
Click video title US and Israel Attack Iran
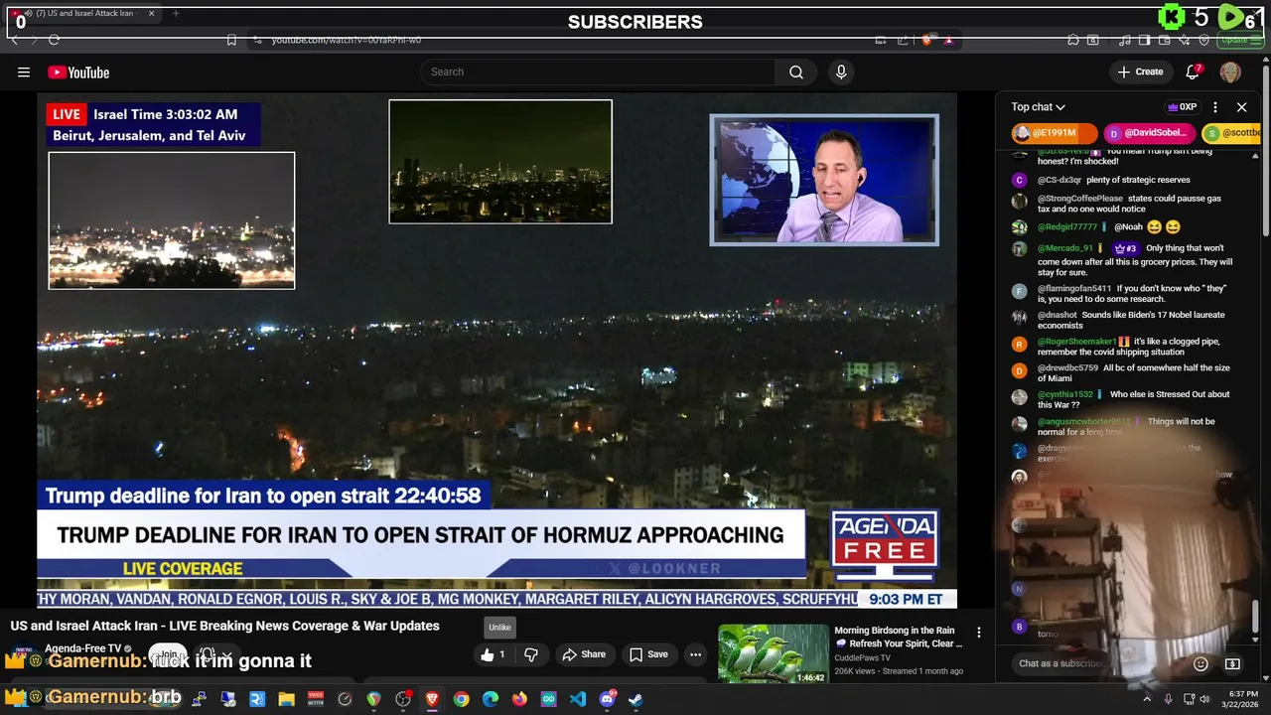tap(225, 626)
